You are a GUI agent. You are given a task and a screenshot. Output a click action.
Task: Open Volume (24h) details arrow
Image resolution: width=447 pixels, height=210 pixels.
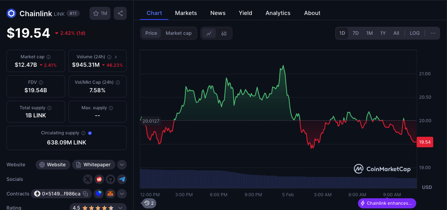click(x=116, y=57)
